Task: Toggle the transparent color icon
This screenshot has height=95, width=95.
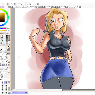Action: (6, 50)
